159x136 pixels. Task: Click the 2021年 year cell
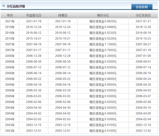[10, 21]
